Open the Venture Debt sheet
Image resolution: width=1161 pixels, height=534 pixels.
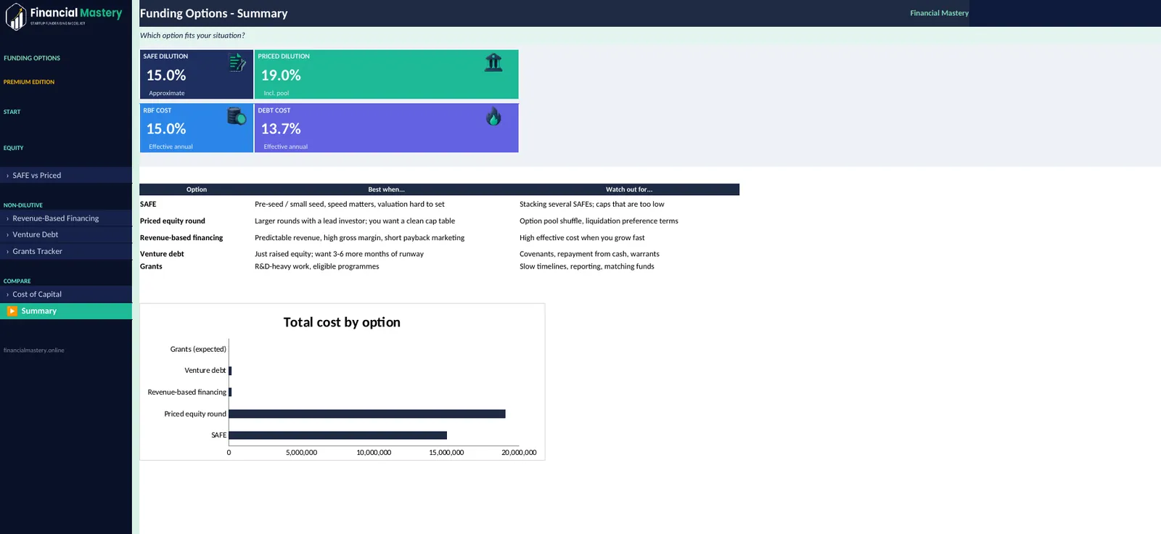click(66, 235)
